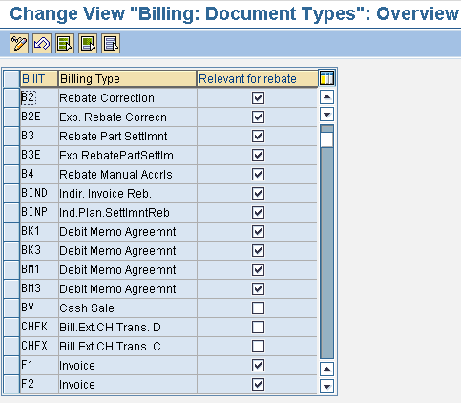The image size is (461, 403).
Task: Click the page-up arrow above the bottom scroll arrow
Action: [326, 370]
